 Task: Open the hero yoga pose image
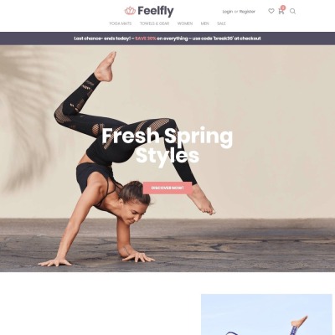[x=167, y=158]
